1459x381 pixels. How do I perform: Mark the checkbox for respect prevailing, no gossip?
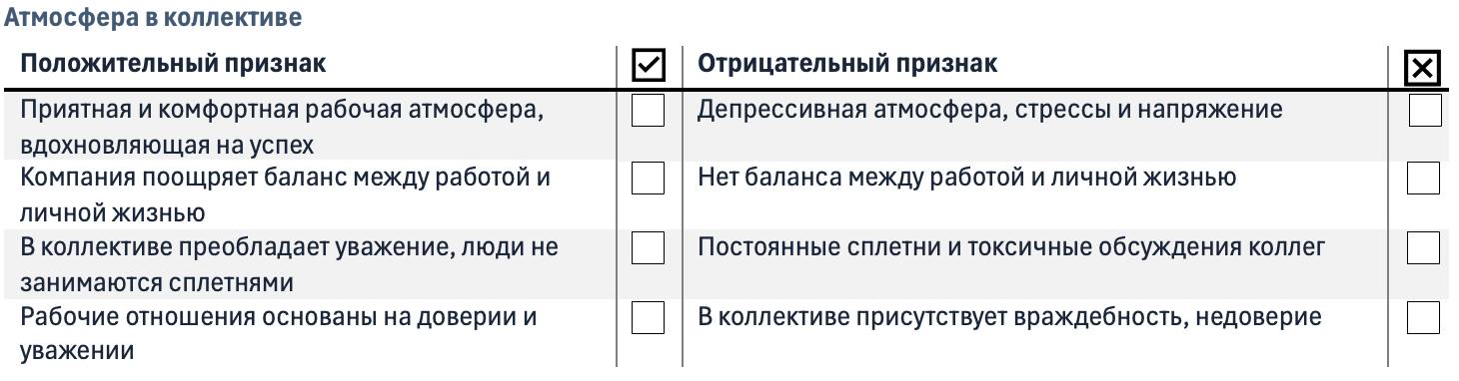point(649,247)
